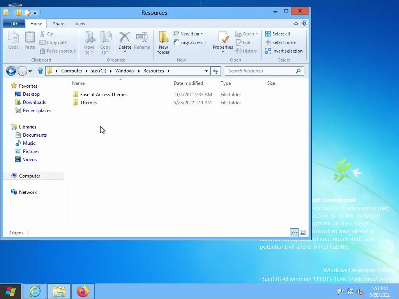Switch to Large icons view in status bar

click(302, 232)
